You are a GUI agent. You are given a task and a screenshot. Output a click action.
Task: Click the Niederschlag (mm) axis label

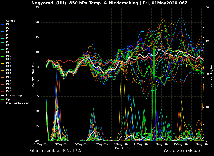(x=211, y=74)
